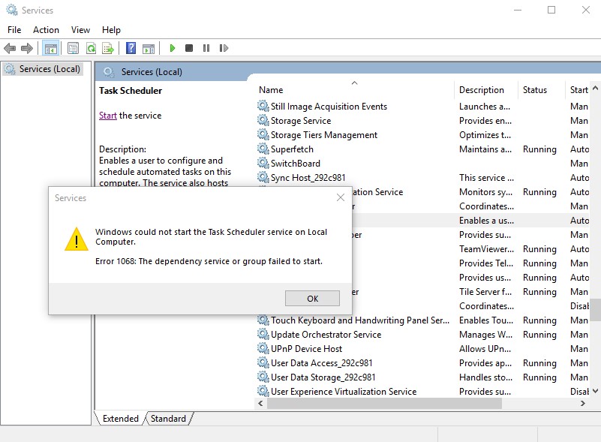Select gear icon of Still Image Acquisition Events
This screenshot has width=601, height=442.
pyautogui.click(x=263, y=106)
